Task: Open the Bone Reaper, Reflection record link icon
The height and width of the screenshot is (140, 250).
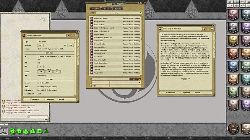Action: pyautogui.click(x=160, y=29)
